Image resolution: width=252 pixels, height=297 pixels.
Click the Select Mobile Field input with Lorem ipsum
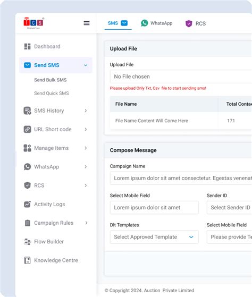pos(154,208)
